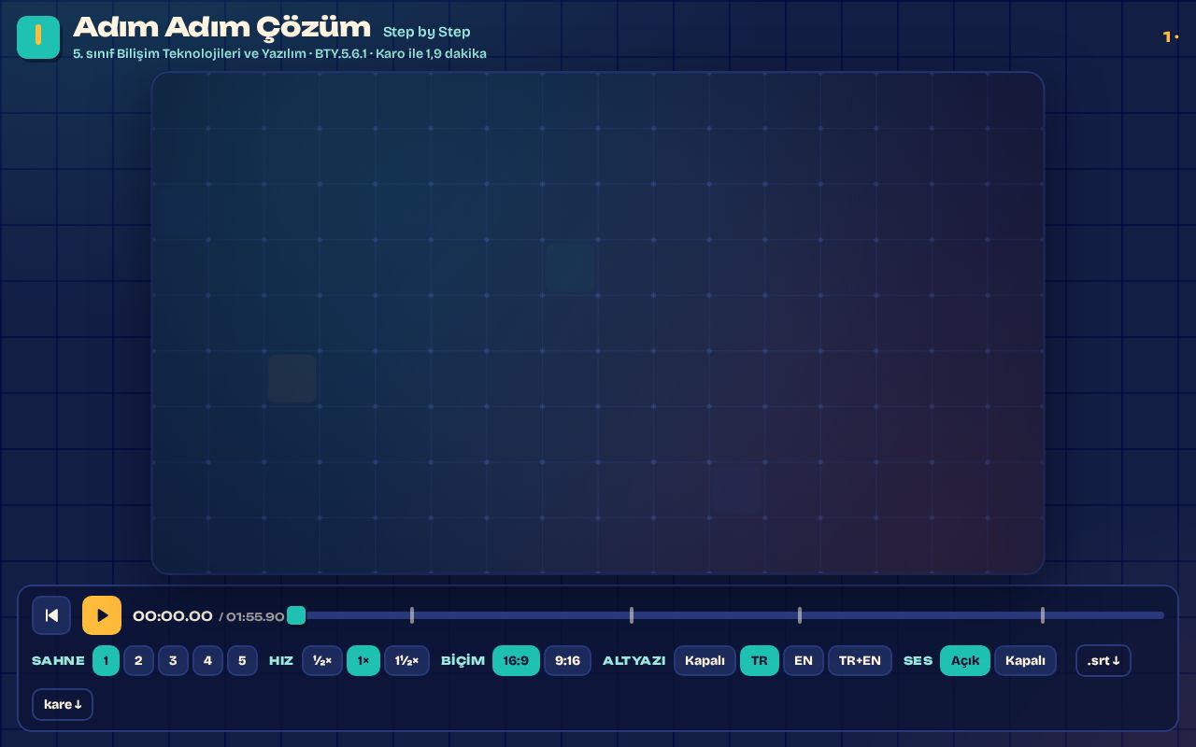Click the "5. sınıf Bilişim Teknolojileri" description line

pos(279,53)
